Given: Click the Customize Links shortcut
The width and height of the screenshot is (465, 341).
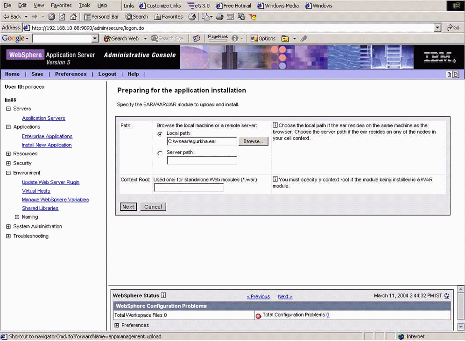Looking at the screenshot, I should [160, 6].
